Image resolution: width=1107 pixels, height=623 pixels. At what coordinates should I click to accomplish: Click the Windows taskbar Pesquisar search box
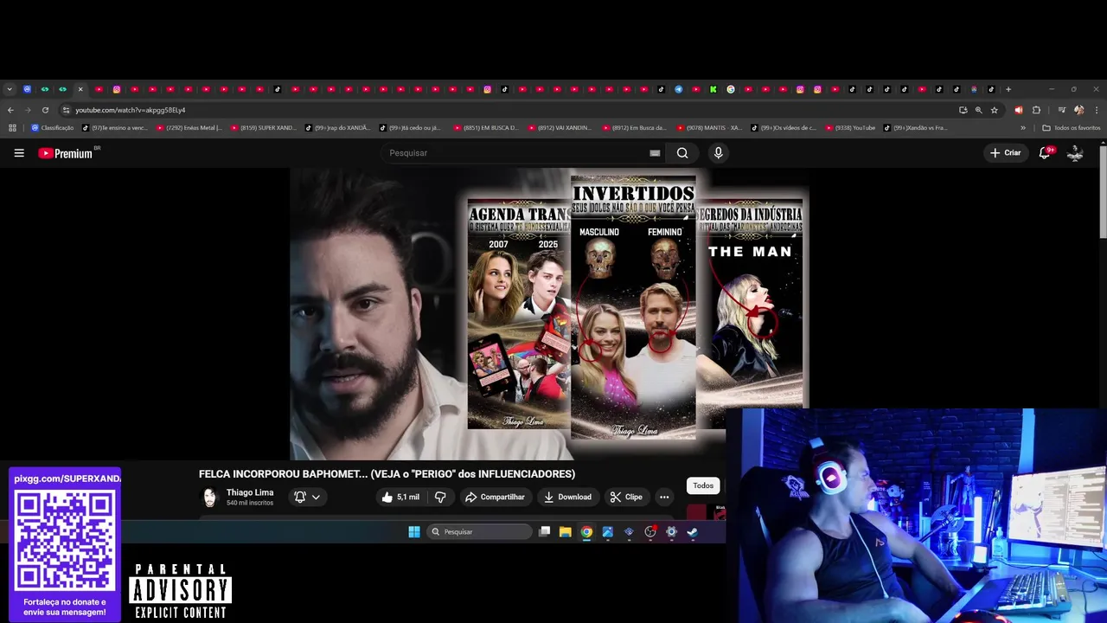tap(479, 532)
